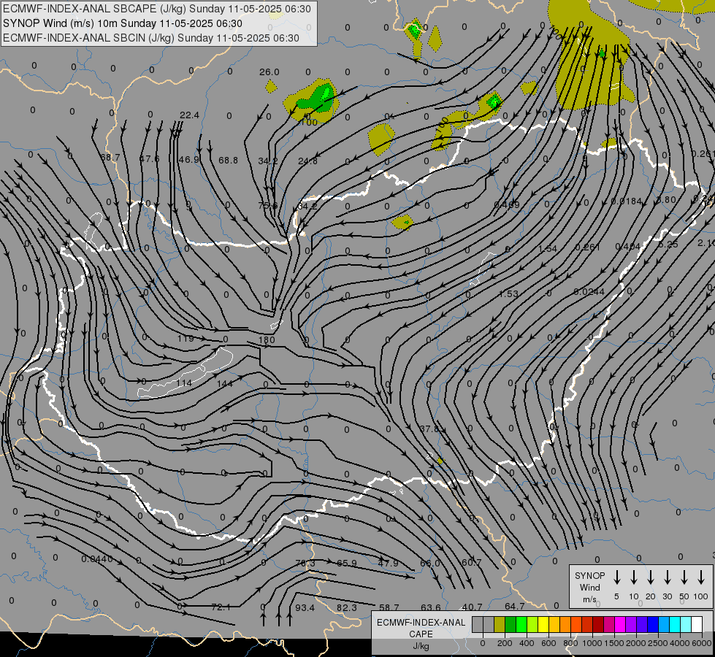The image size is (715, 657).
Task: Click the 6000 tick label on CAPE scale
Action: pyautogui.click(x=702, y=643)
